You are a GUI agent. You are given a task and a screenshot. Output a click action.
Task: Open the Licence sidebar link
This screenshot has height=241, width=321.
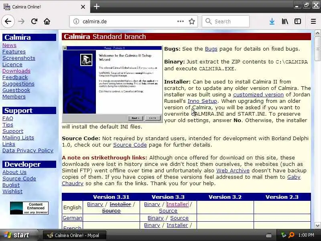pos(12,65)
